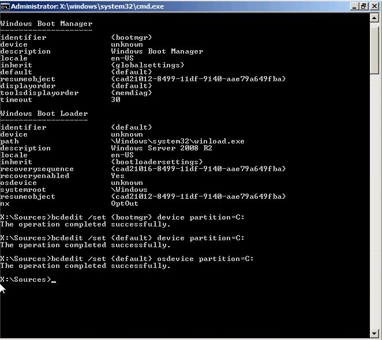Click the Boot Manager resumeobject GUID value
The width and height of the screenshot is (382, 340).
click(x=199, y=79)
